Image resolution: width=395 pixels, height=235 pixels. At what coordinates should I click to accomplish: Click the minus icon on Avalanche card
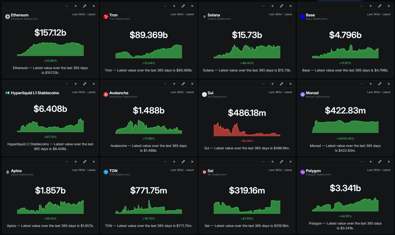pyautogui.click(x=165, y=84)
